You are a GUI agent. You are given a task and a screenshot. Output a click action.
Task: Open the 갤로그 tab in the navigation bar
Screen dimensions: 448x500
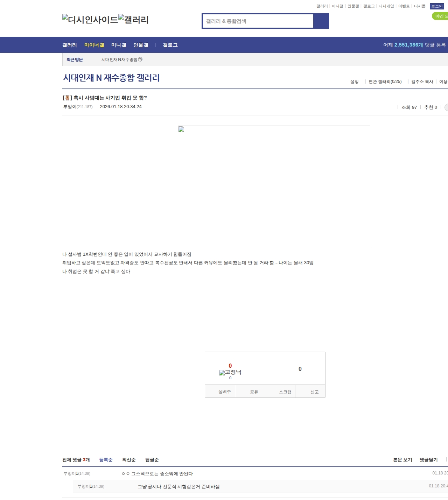(x=170, y=45)
